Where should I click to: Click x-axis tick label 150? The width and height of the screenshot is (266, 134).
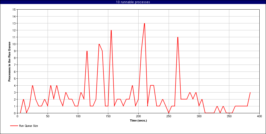(x=108, y=116)
